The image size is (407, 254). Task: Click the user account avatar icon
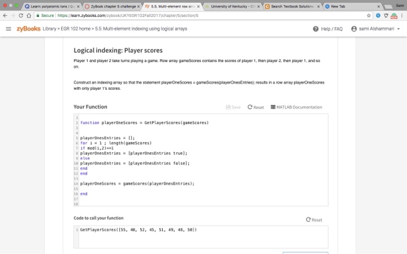click(354, 29)
